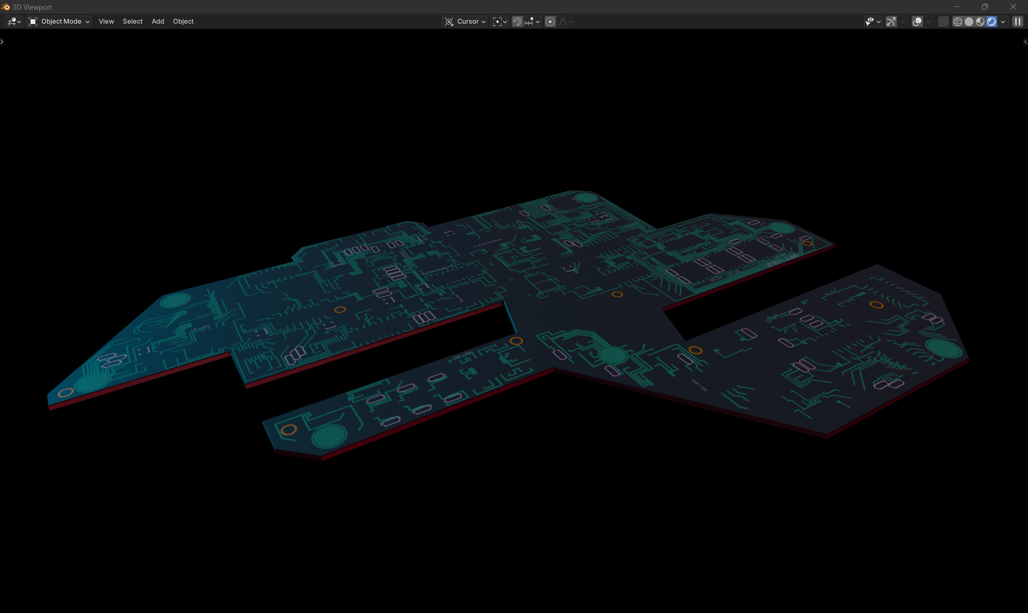The height and width of the screenshot is (613, 1028).
Task: Open the overlays options dropdown arrow
Action: pos(928,22)
